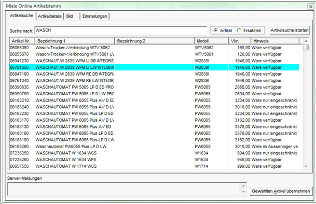Click the Modell column header
Screen dimensions: 316x204
coord(211,41)
